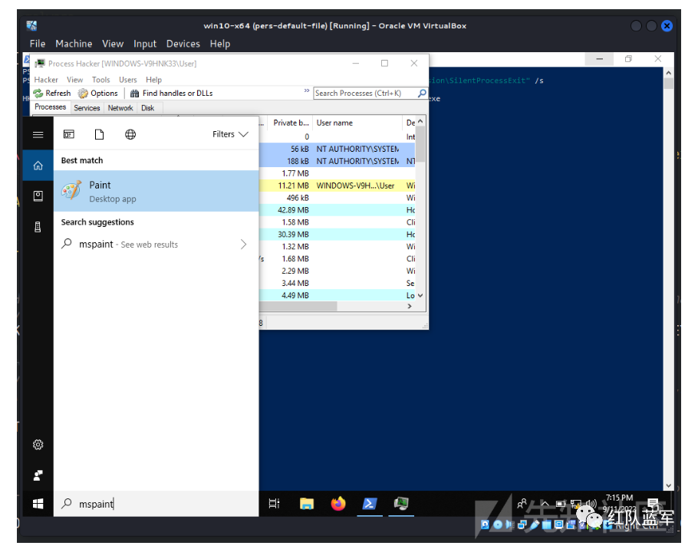This screenshot has height=549, width=698.
Task: Open VirtualBox Help menu
Action: coord(220,44)
